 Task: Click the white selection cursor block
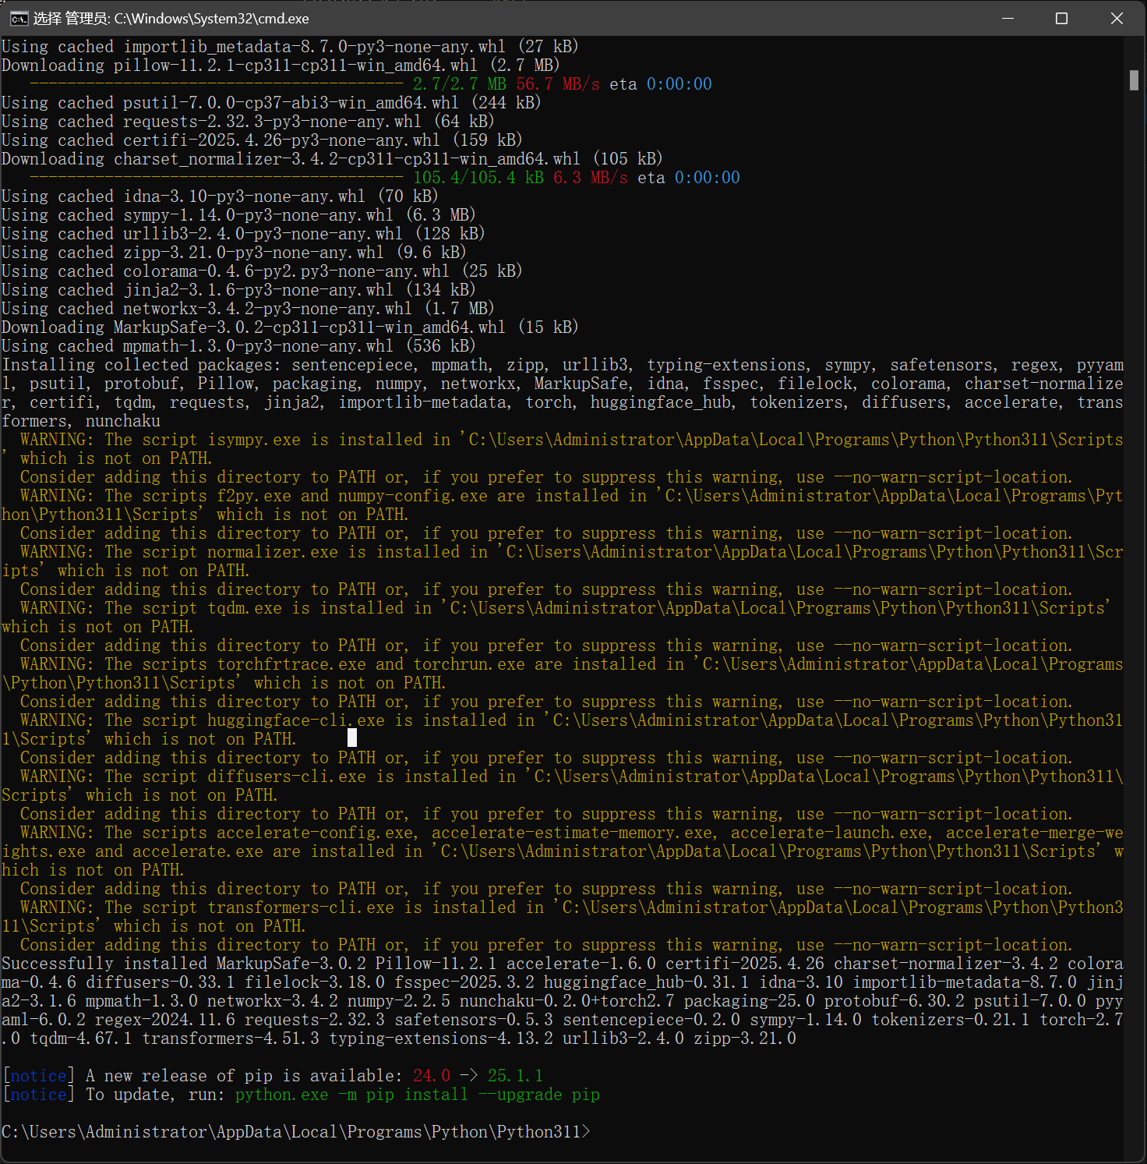click(352, 738)
